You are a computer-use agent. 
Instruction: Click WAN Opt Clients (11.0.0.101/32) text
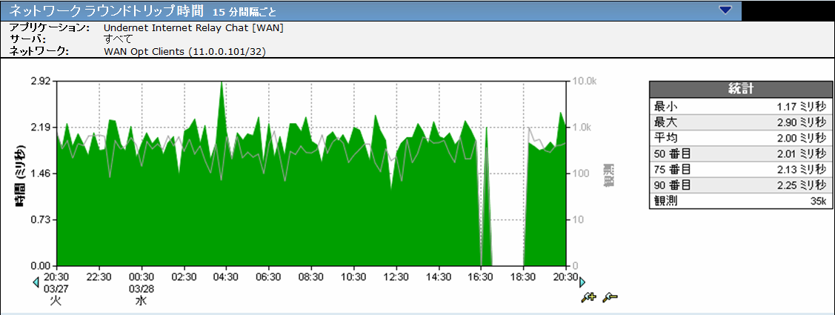click(x=184, y=51)
